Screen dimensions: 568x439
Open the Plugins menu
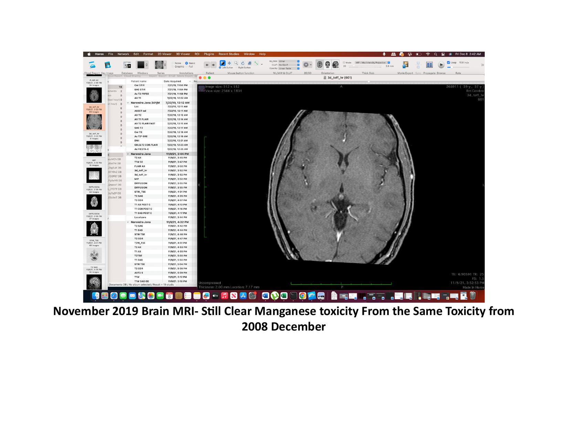[x=209, y=54]
